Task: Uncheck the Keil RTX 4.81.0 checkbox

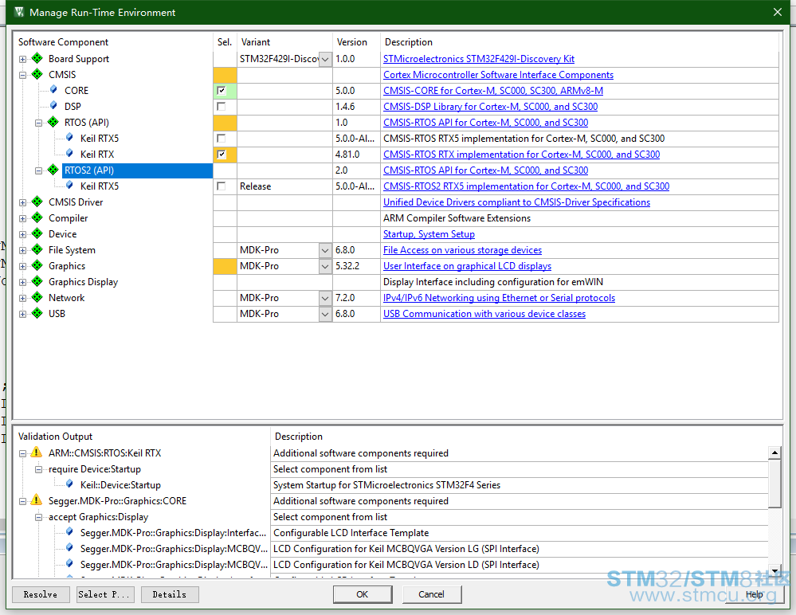Action: pyautogui.click(x=222, y=155)
